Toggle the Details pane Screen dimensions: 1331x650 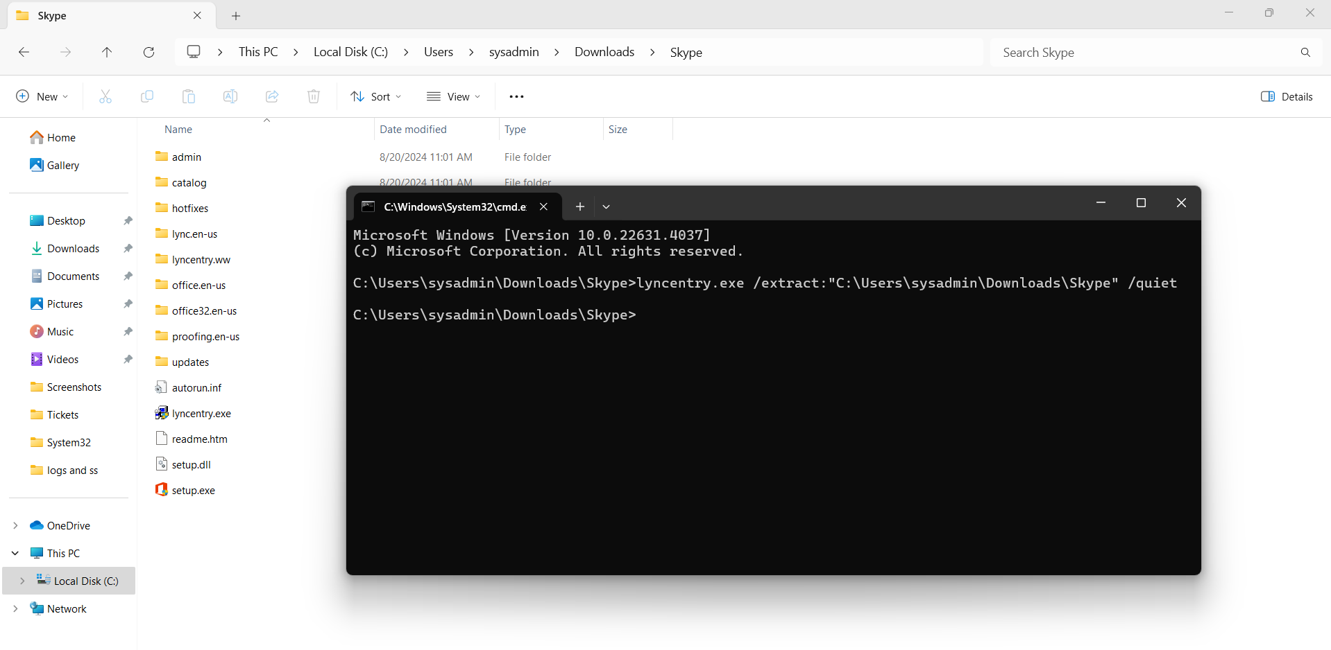(x=1287, y=96)
